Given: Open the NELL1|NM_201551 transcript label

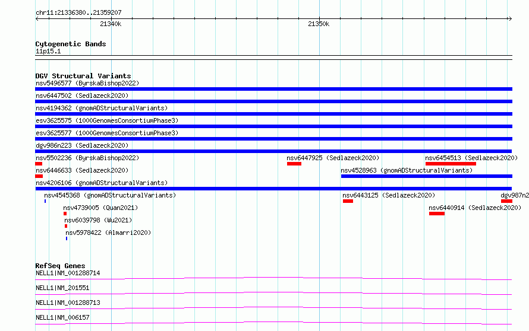Looking at the screenshot, I should (x=62, y=288).
